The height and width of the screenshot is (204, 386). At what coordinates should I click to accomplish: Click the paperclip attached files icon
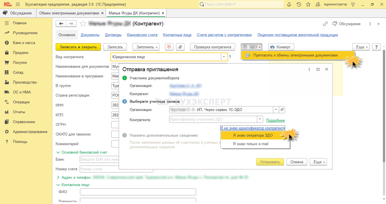[x=180, y=47]
